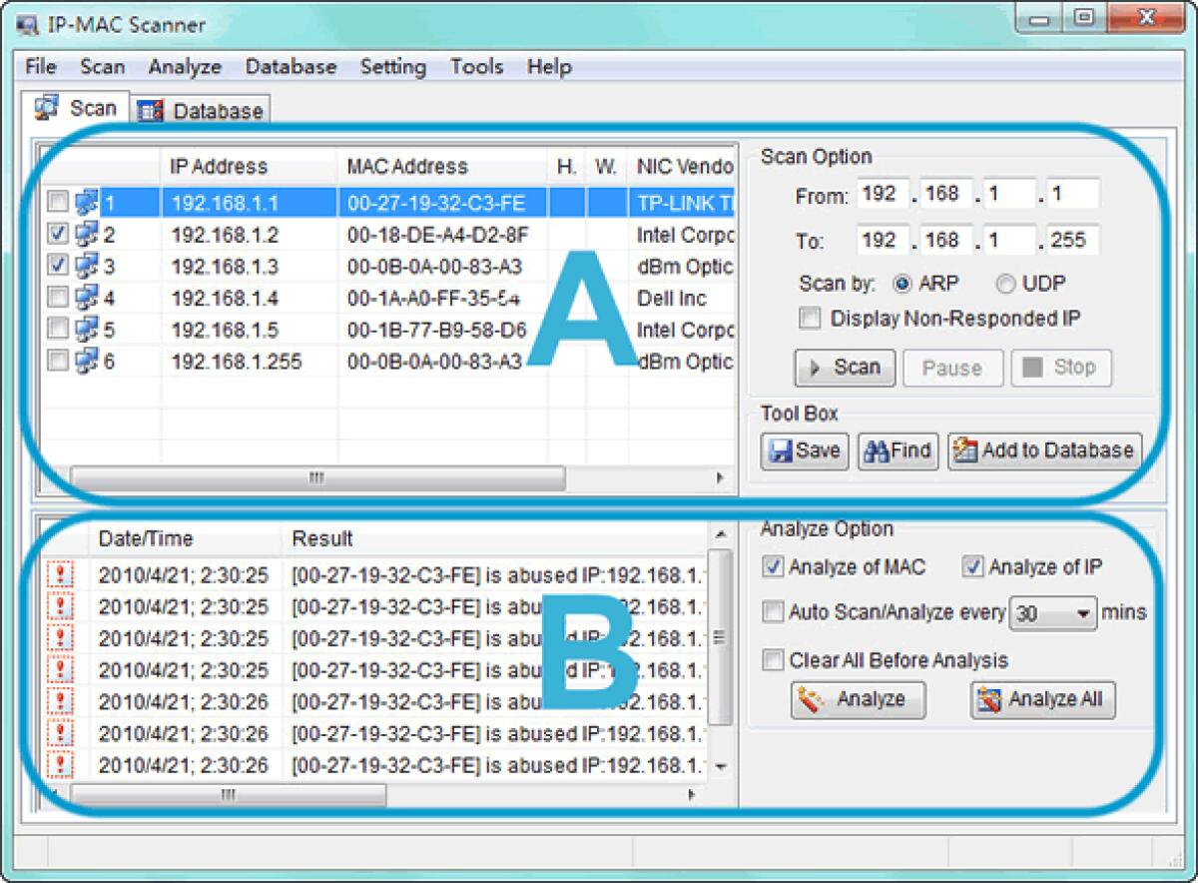Select the UDP scan radio button
Screen dimensions: 1198x883
pos(1005,284)
